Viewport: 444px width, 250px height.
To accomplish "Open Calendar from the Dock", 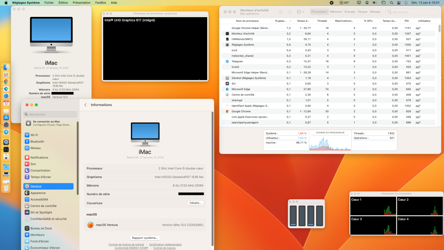I will (6, 103).
